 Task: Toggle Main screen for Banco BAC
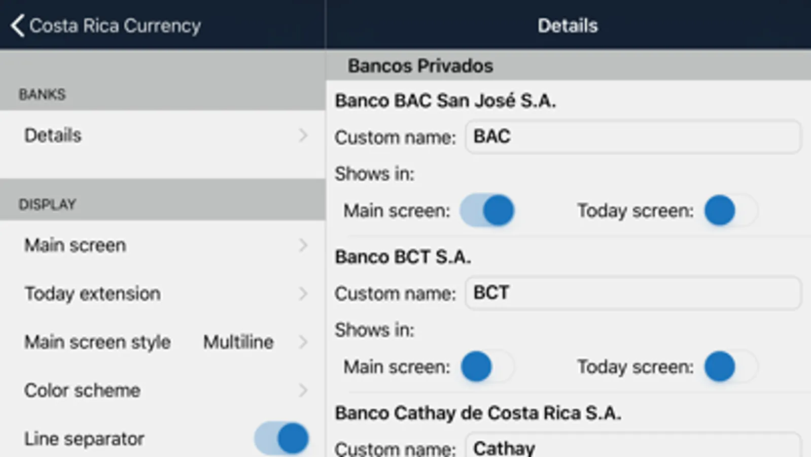[x=487, y=210]
